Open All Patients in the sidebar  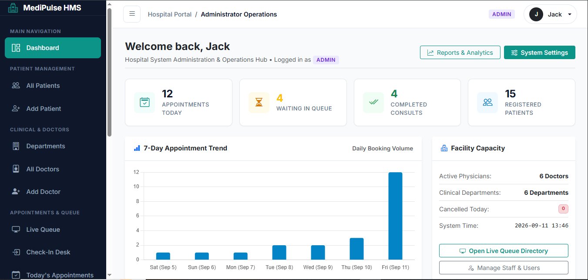pos(53,86)
